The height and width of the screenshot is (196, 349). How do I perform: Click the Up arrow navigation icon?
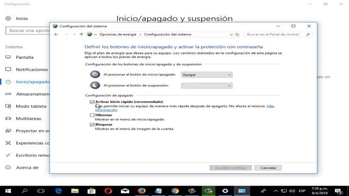point(81,34)
